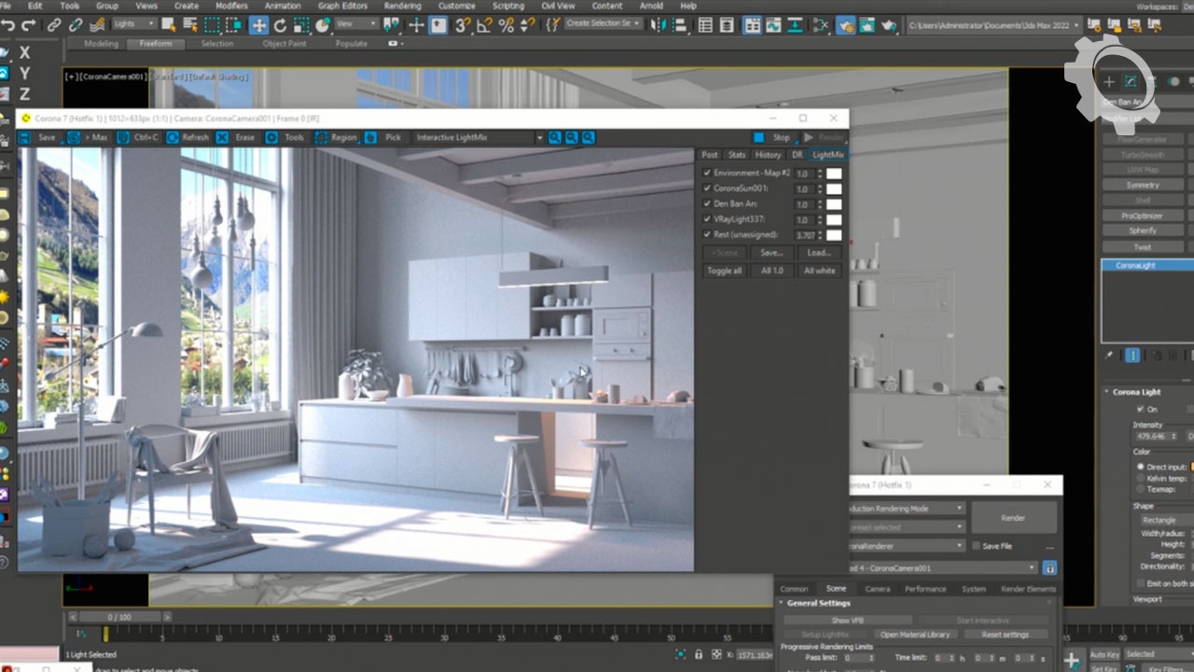Choose the Select Object tool
The width and height of the screenshot is (1194, 672).
point(170,25)
